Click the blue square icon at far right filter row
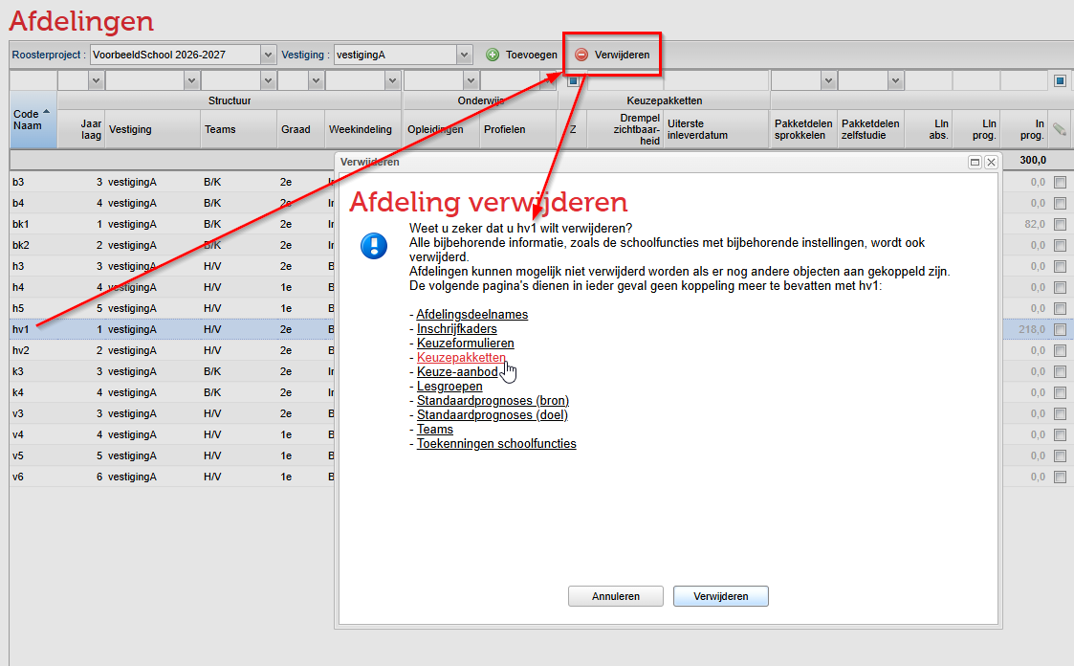The image size is (1074, 666). tap(1060, 81)
